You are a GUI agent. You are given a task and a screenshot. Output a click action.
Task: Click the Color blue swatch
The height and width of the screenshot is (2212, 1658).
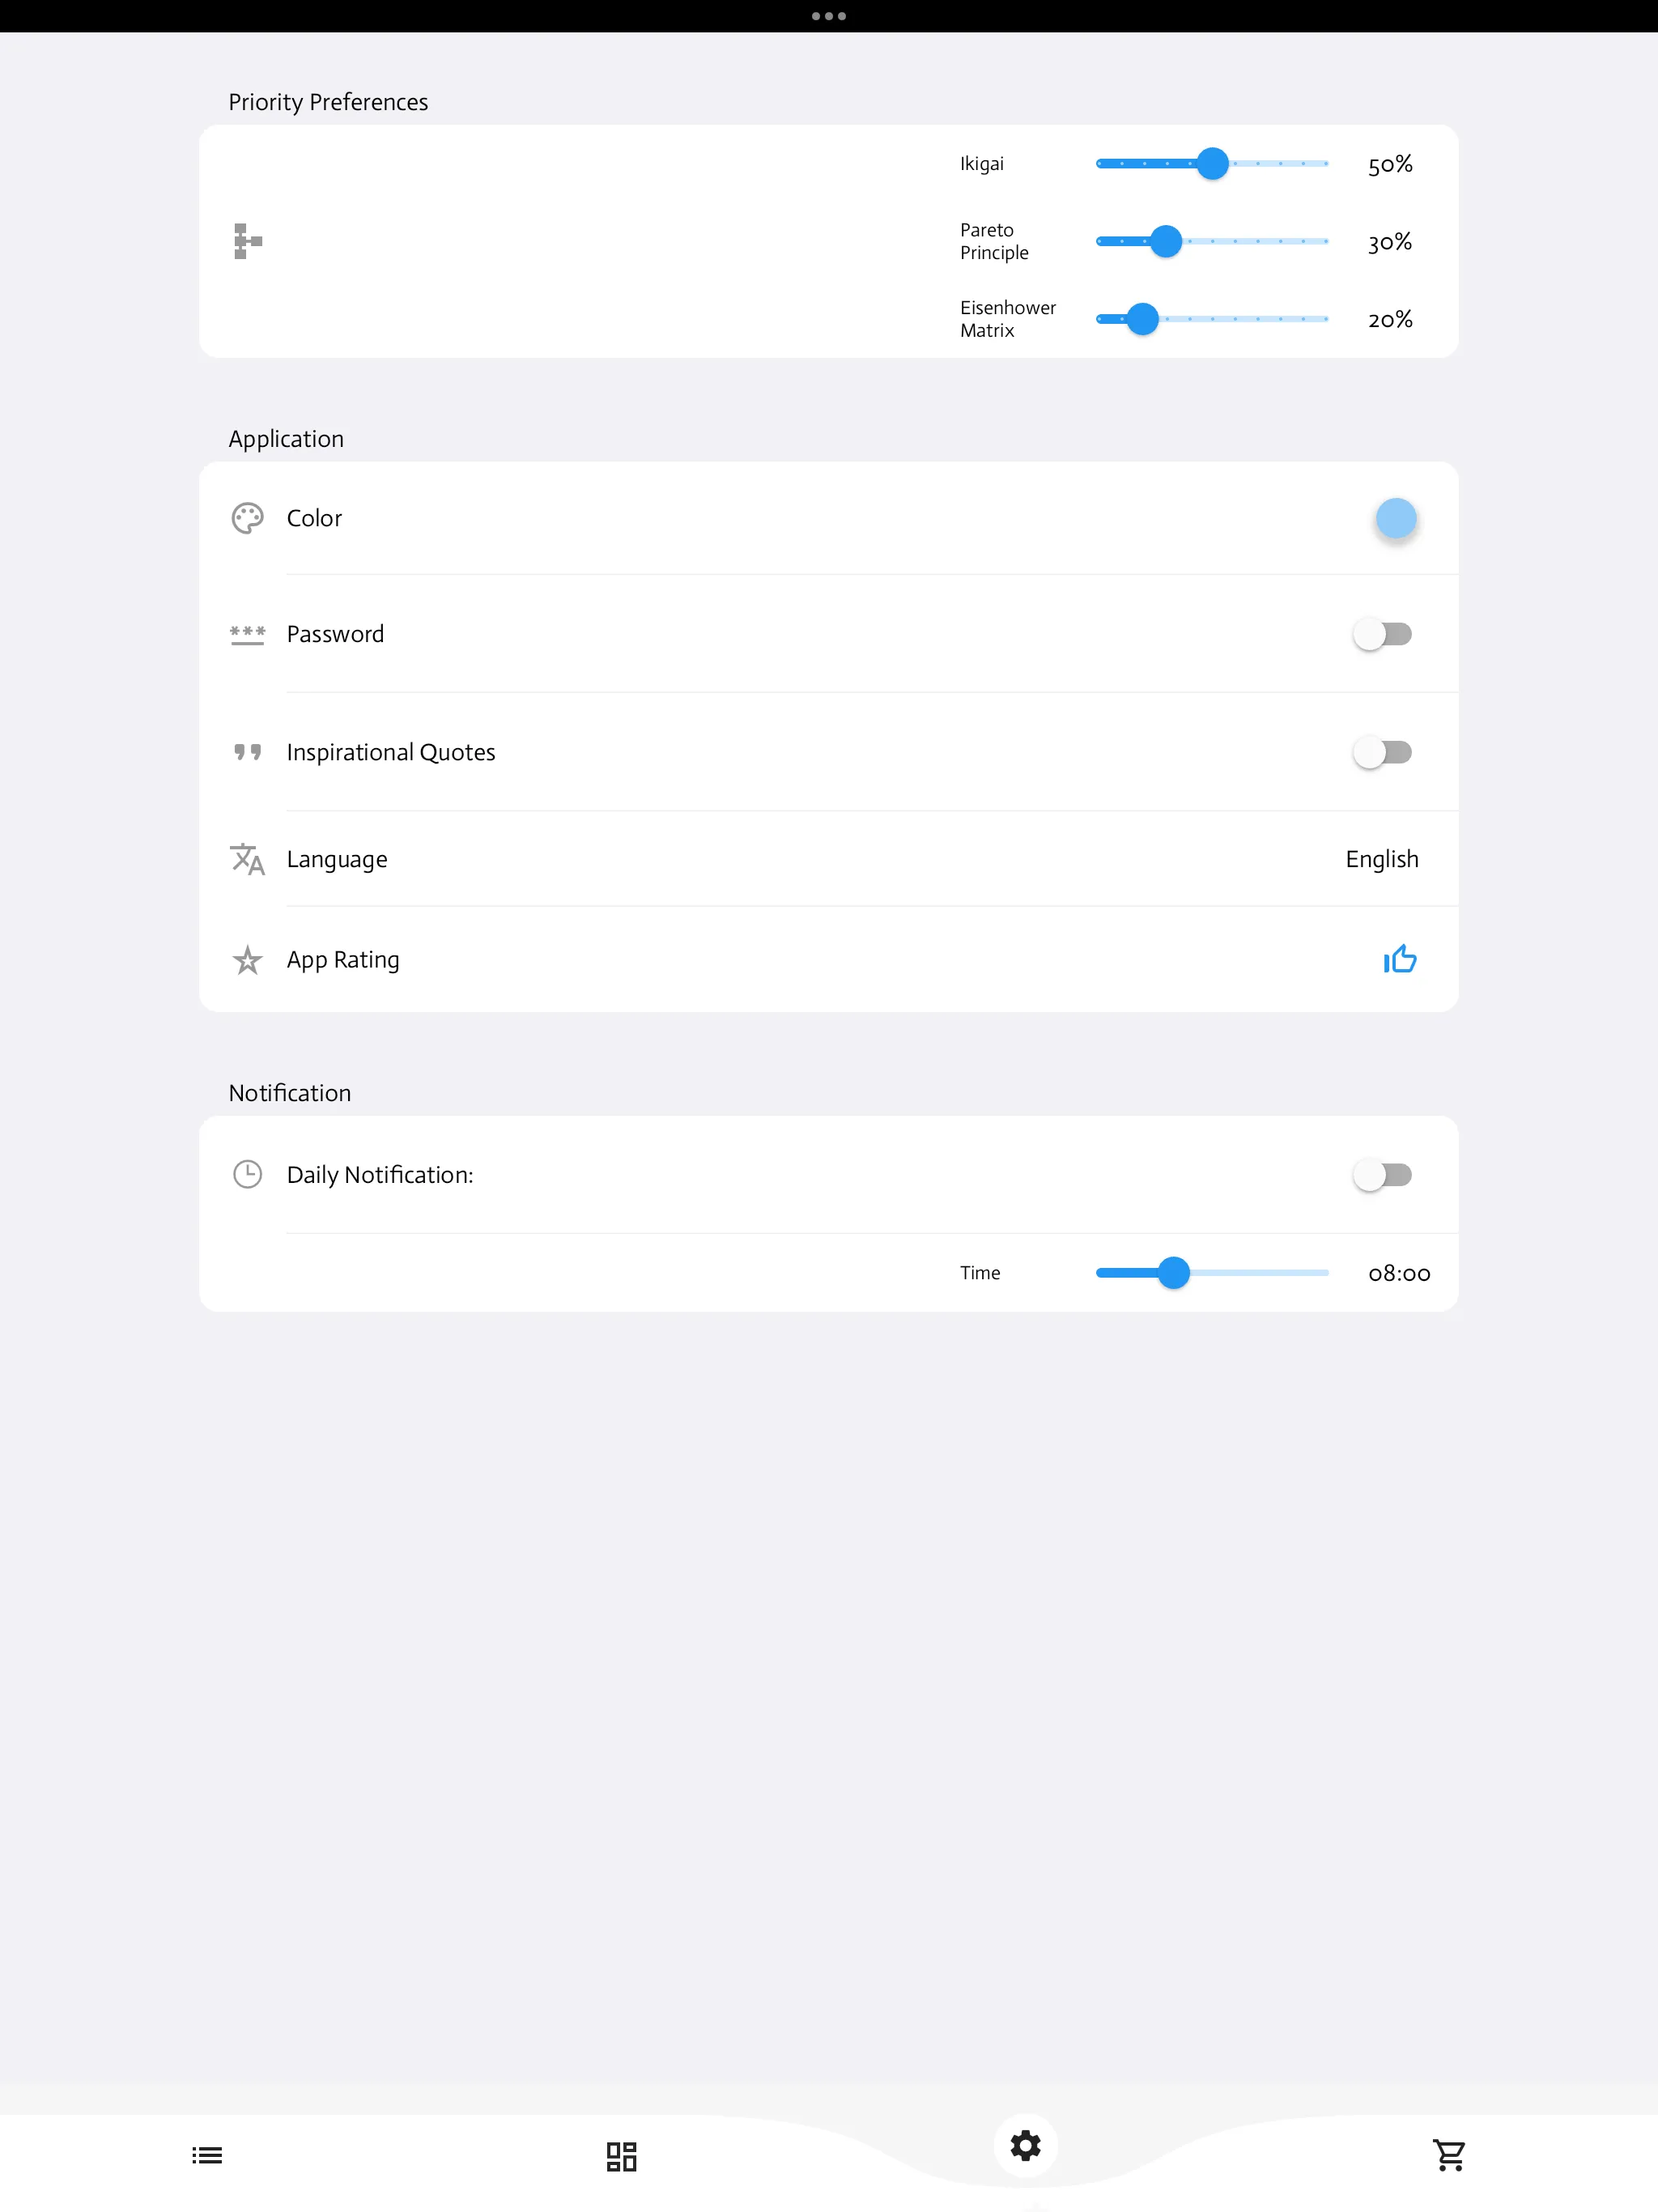click(1395, 517)
